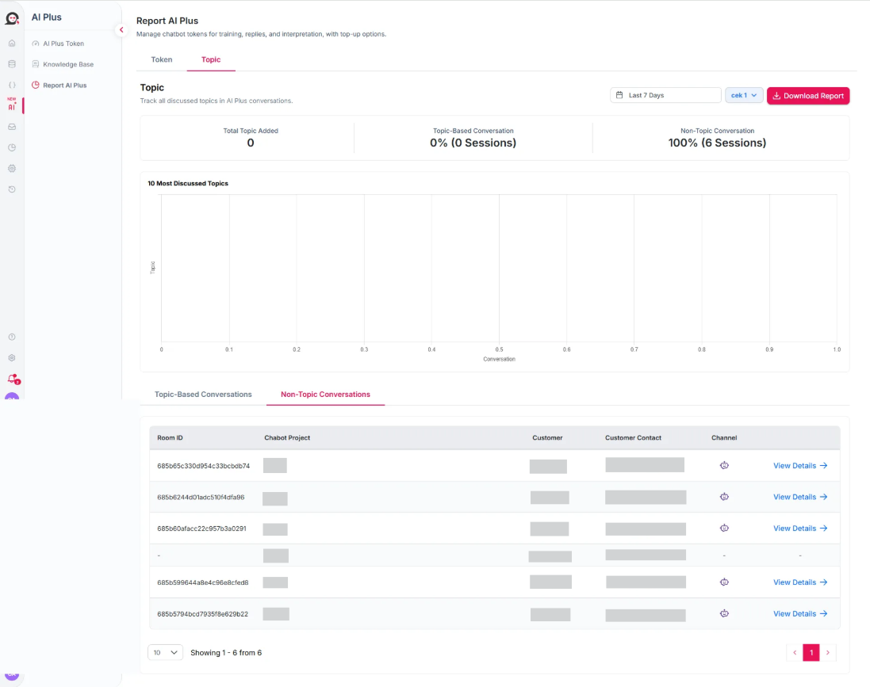This screenshot has width=870, height=687.
Task: Open the settings gear icon in the sidebar
Action: 12,358
